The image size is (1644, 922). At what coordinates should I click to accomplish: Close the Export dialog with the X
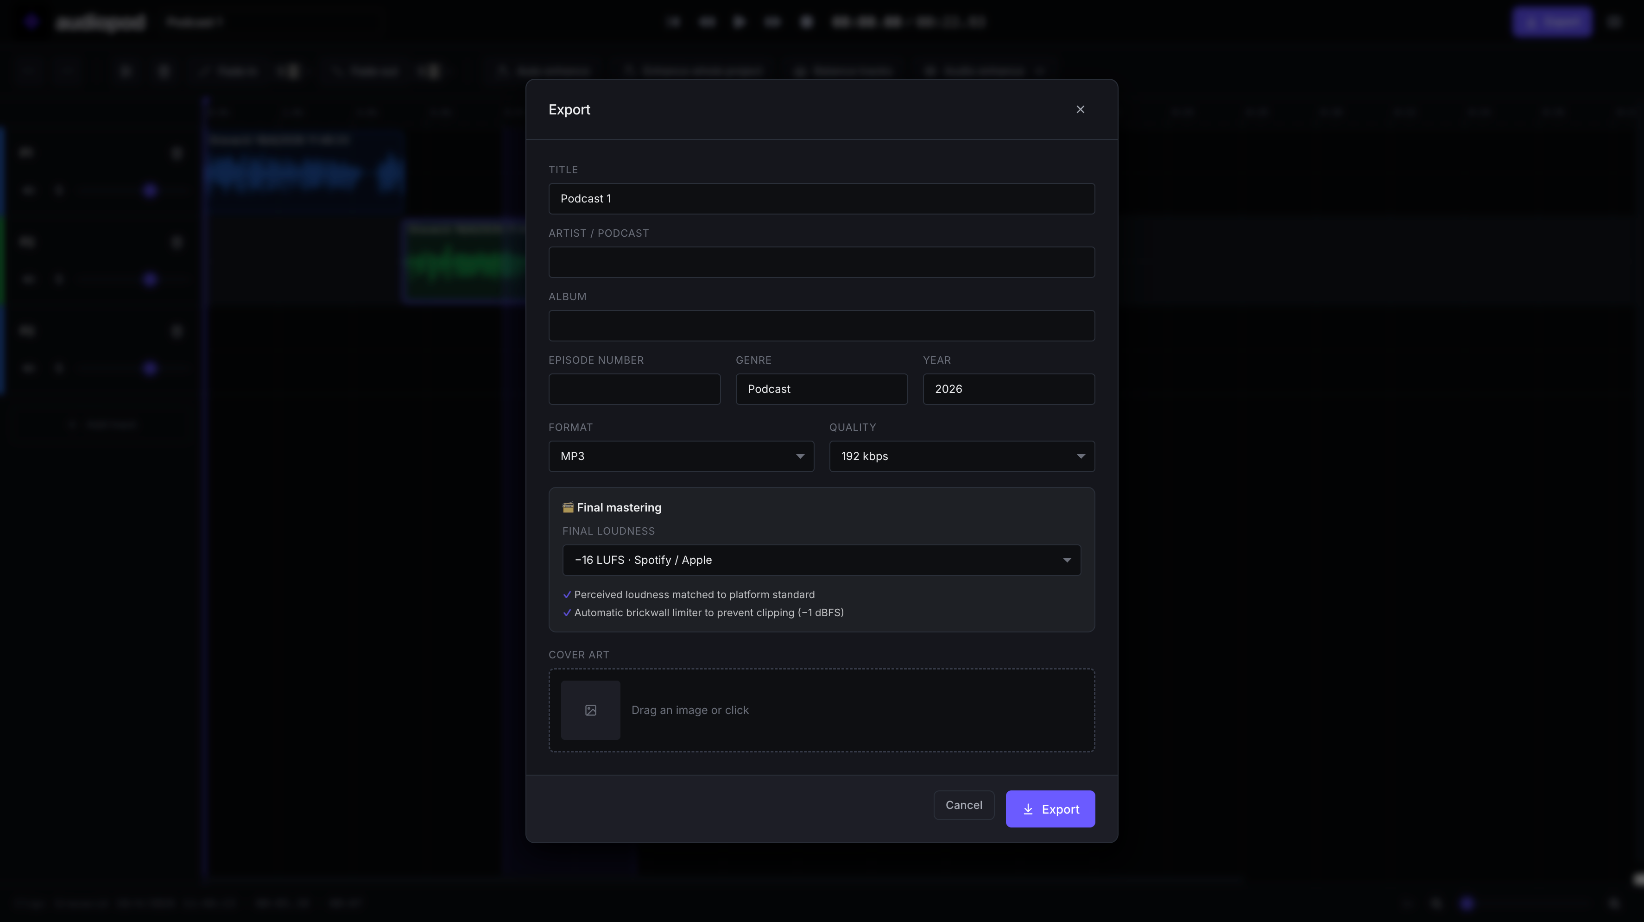click(1080, 110)
